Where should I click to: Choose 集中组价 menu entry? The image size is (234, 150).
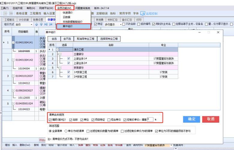[x=73, y=26]
